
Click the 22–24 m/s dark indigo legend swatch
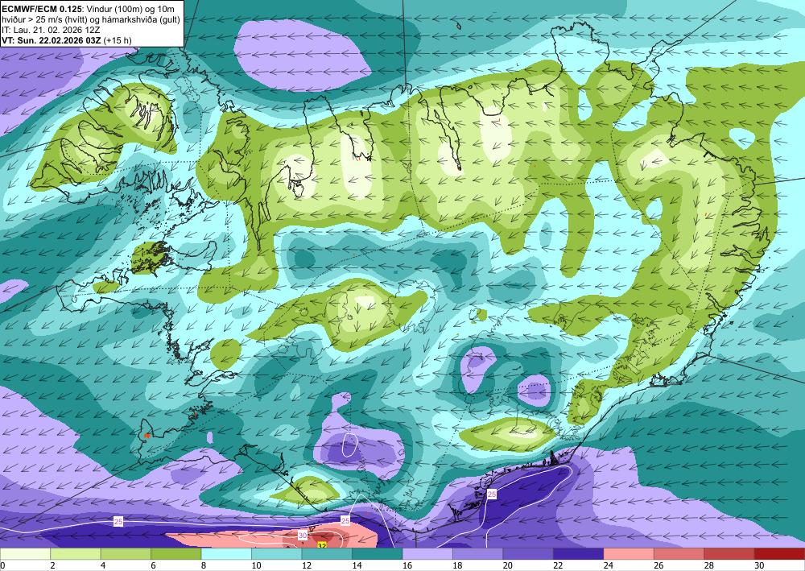pyautogui.click(x=579, y=553)
